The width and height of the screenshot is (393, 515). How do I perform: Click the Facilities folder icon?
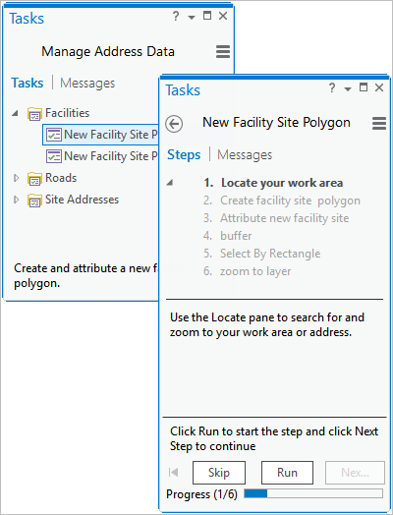coord(34,114)
